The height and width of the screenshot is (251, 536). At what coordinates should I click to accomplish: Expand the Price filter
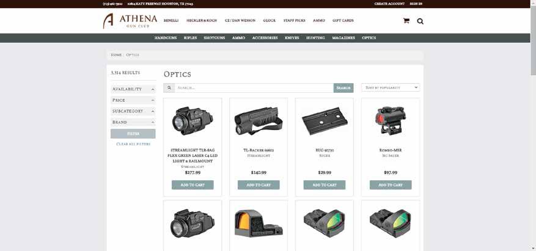click(x=133, y=100)
